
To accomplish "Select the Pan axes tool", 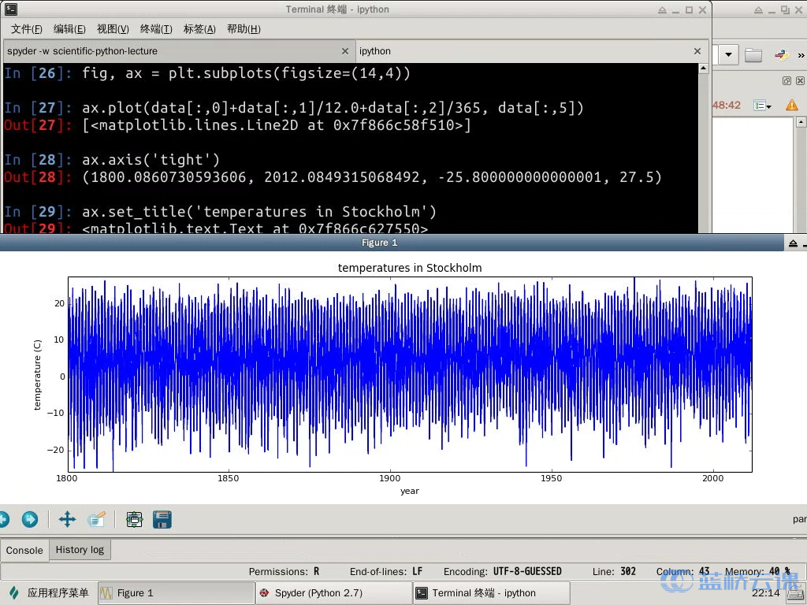I will 67,519.
